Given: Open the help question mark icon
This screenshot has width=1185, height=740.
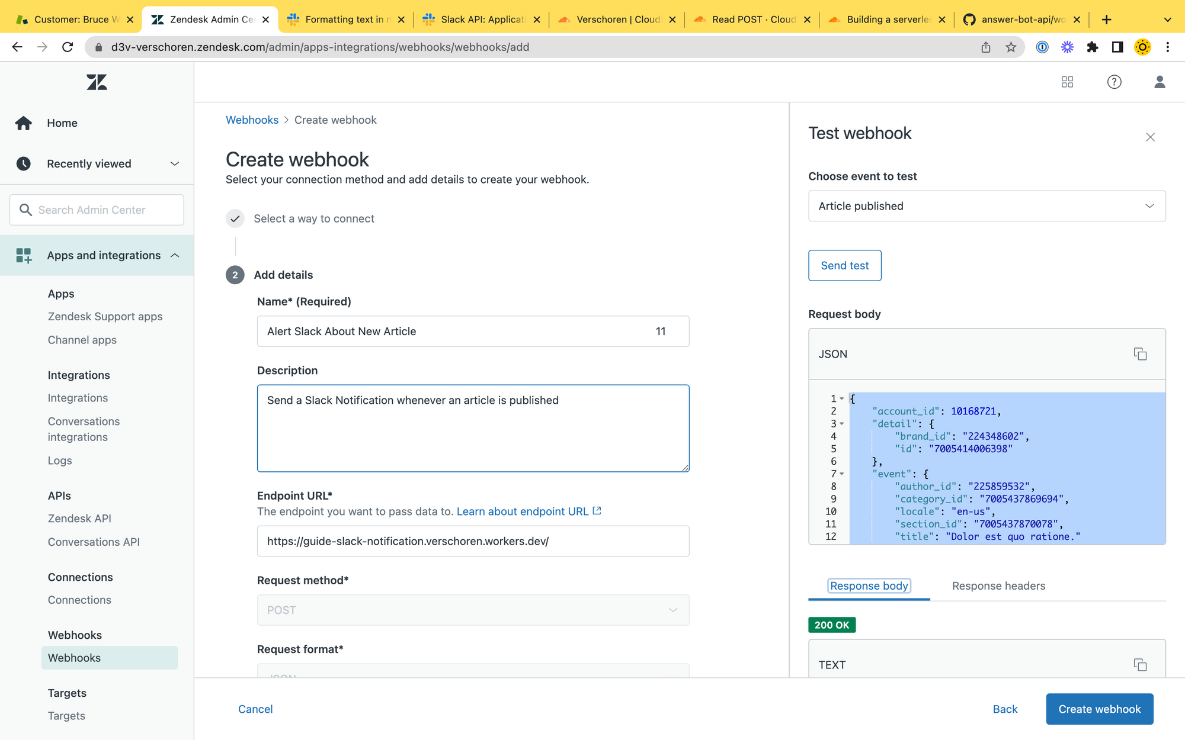Looking at the screenshot, I should [1114, 82].
